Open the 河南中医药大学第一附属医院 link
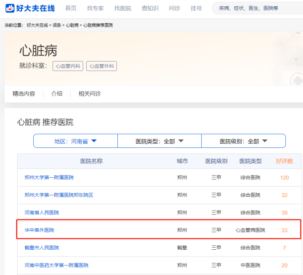The width and height of the screenshot is (303, 275). (56, 265)
